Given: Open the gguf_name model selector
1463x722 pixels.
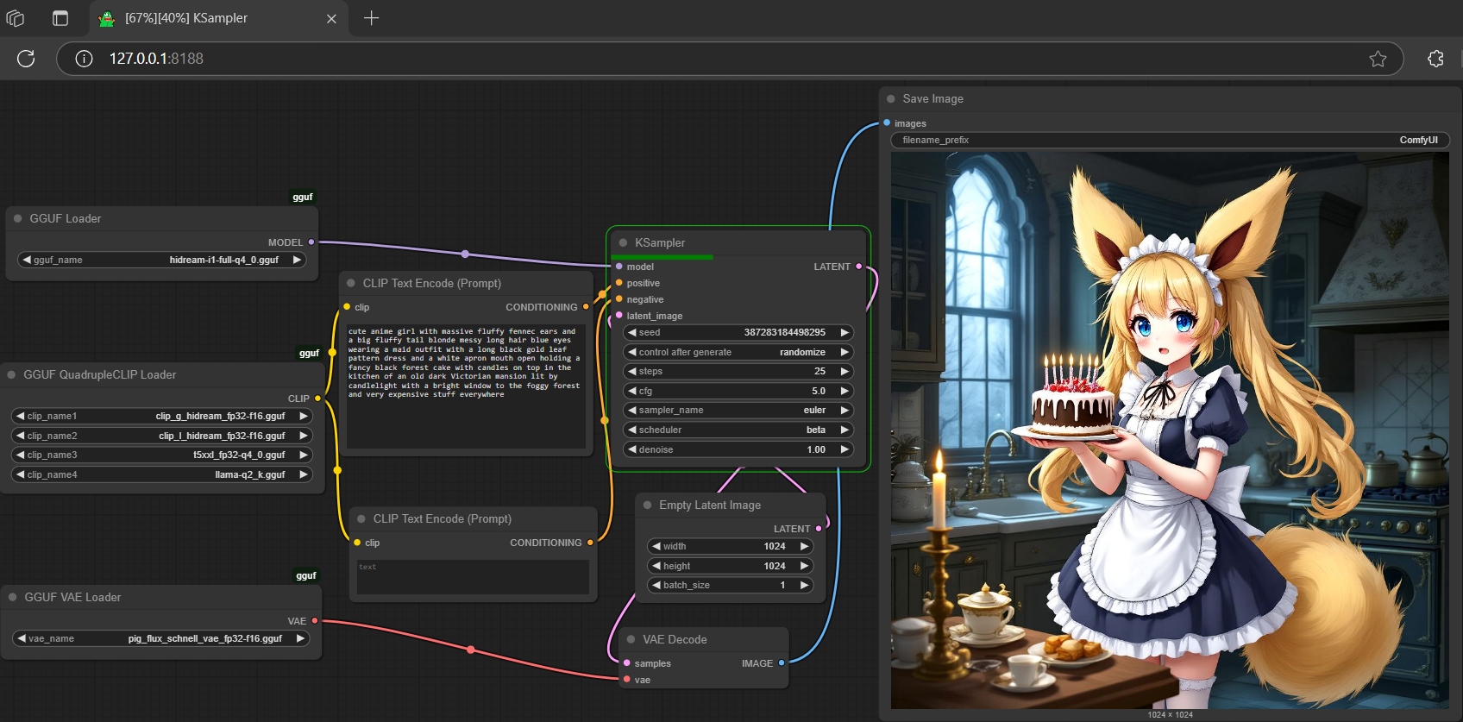Looking at the screenshot, I should [162, 260].
